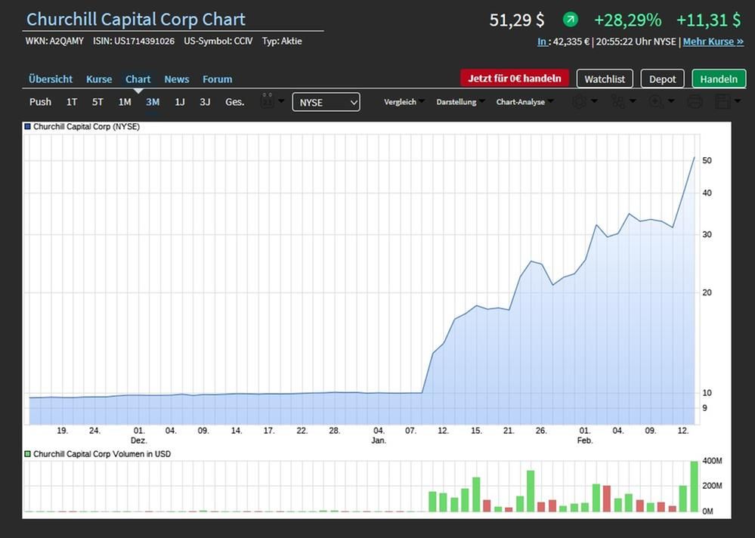Open the NYSE exchange selector
This screenshot has height=538, width=755.
(326, 101)
